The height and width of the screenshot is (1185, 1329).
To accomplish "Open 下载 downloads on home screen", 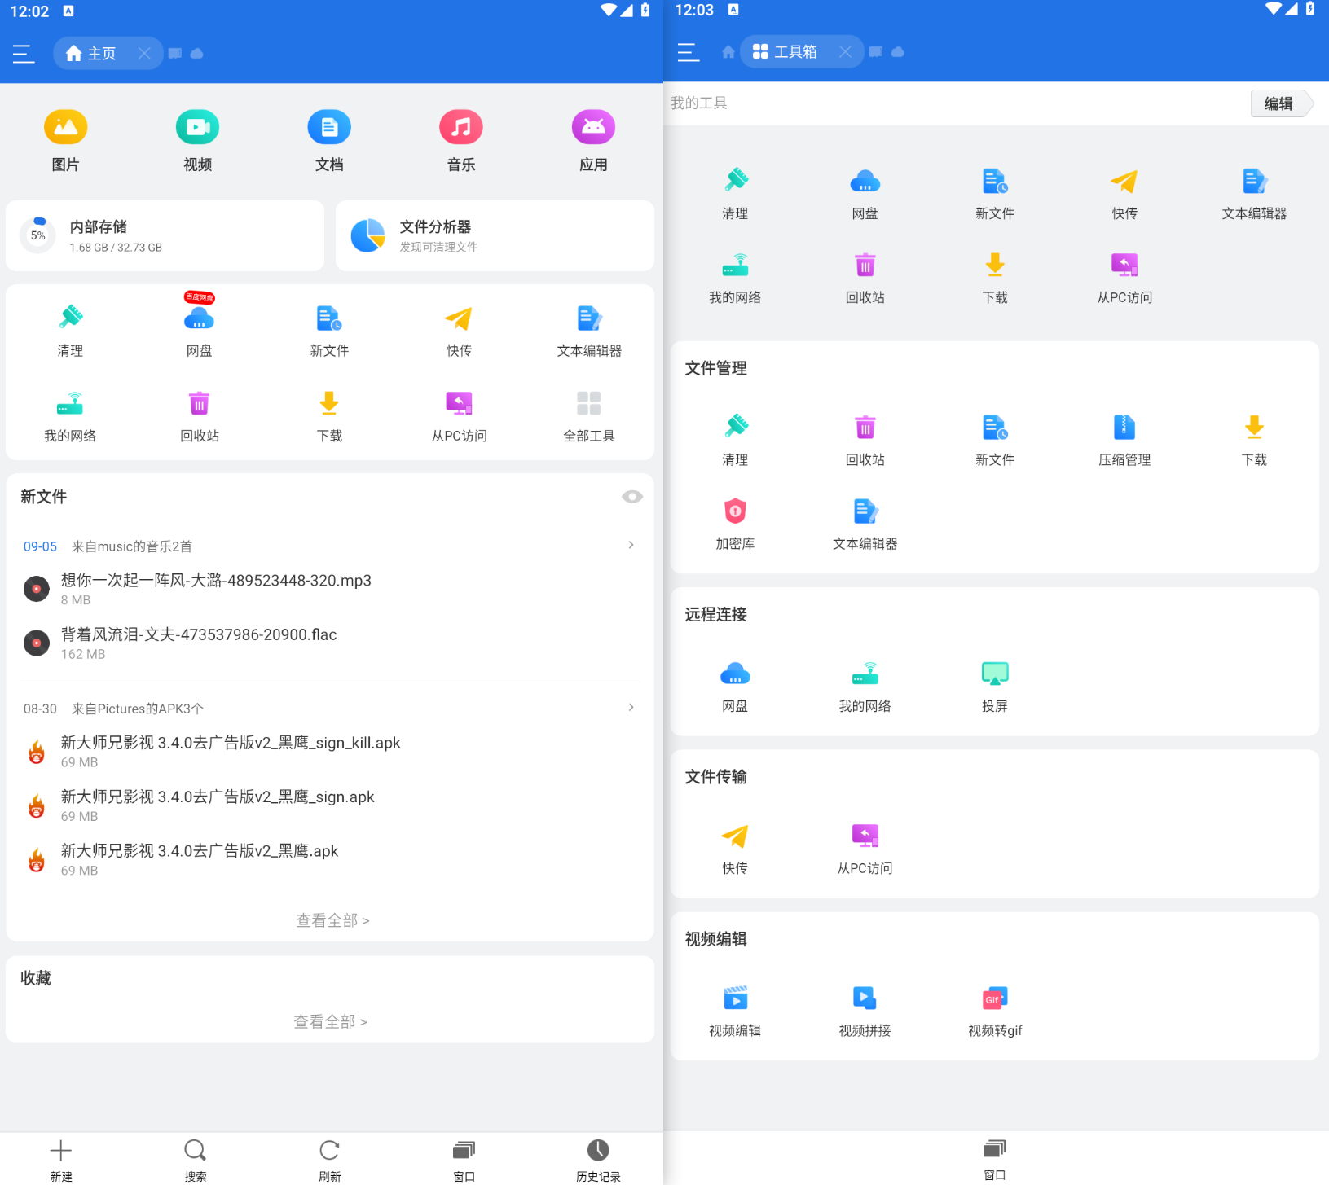I will click(x=329, y=416).
